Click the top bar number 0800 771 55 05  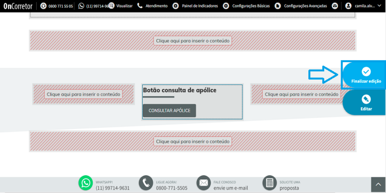coord(61,6)
